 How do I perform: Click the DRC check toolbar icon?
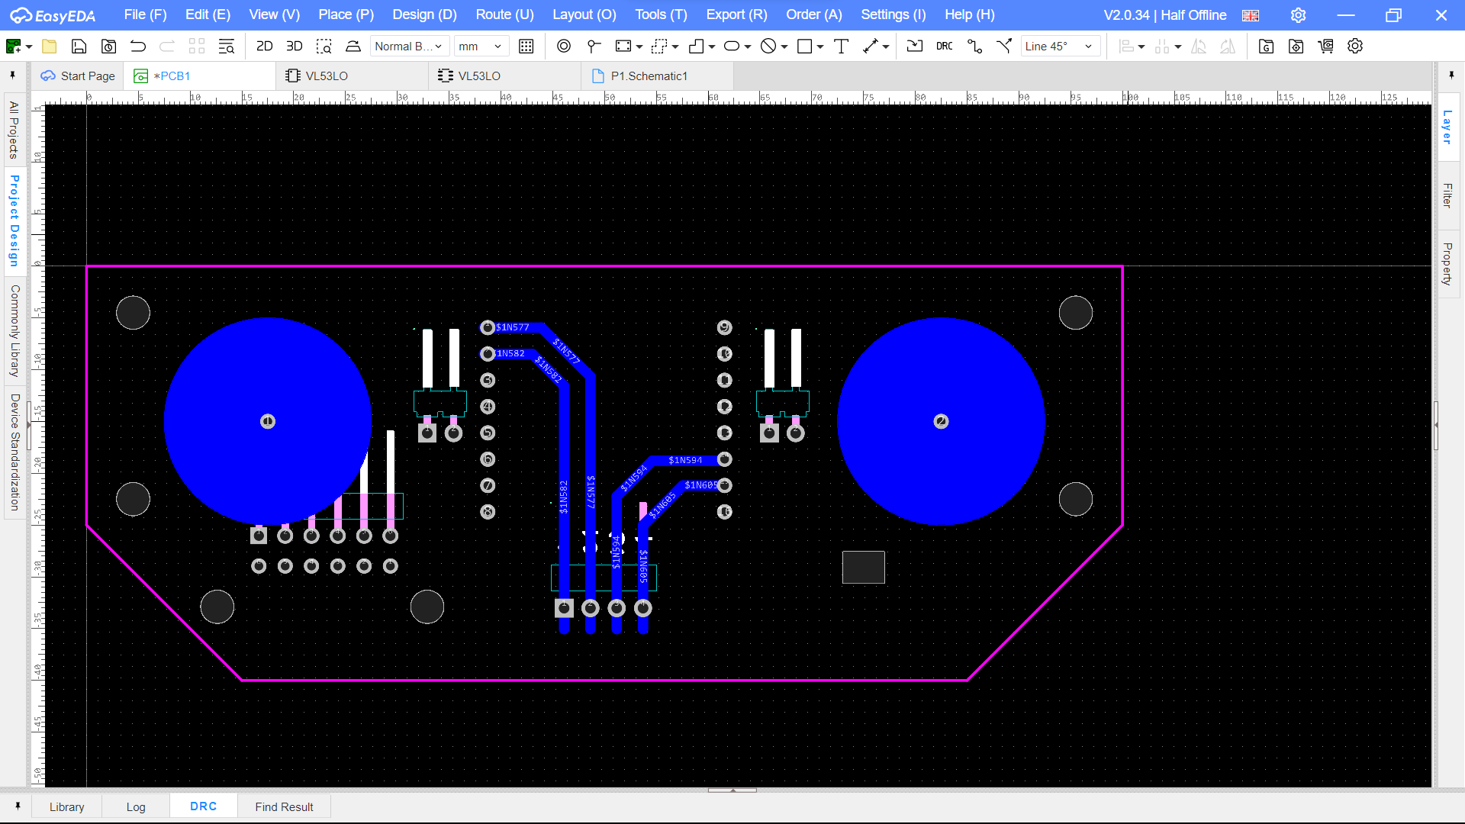(944, 47)
